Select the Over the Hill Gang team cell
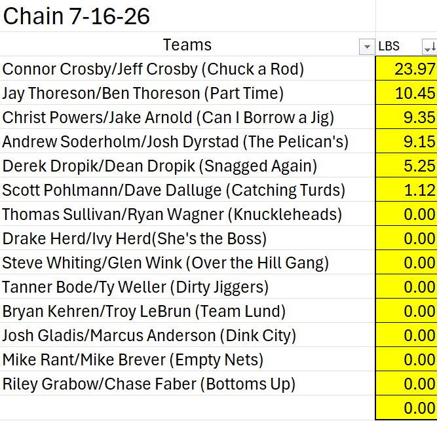This screenshot has width=437, height=421. click(x=187, y=263)
